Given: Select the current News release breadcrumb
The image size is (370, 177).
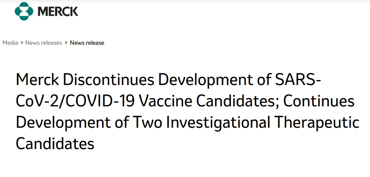Looking at the screenshot, I should pos(87,43).
